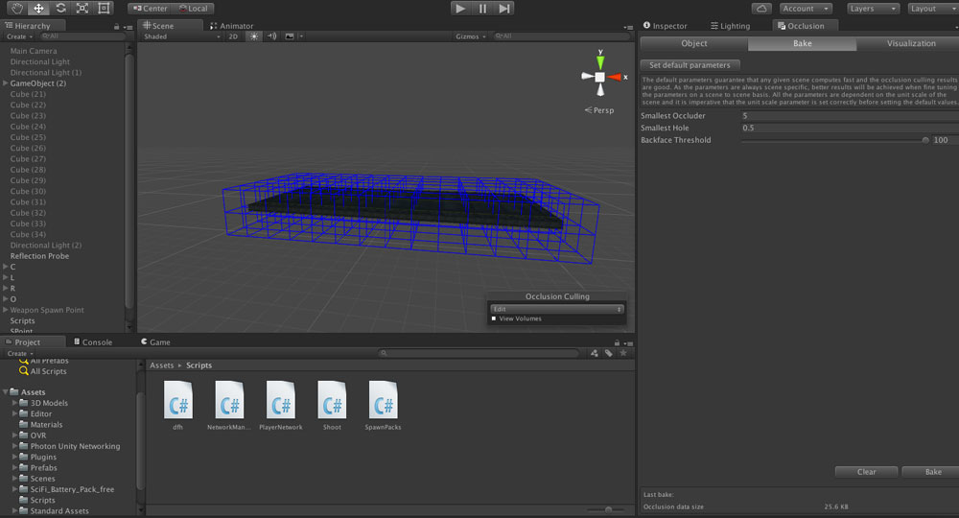
Task: Select the Move tool
Action: [37, 8]
